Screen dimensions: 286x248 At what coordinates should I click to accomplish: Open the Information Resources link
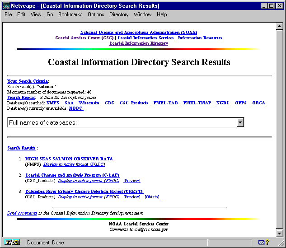point(200,38)
